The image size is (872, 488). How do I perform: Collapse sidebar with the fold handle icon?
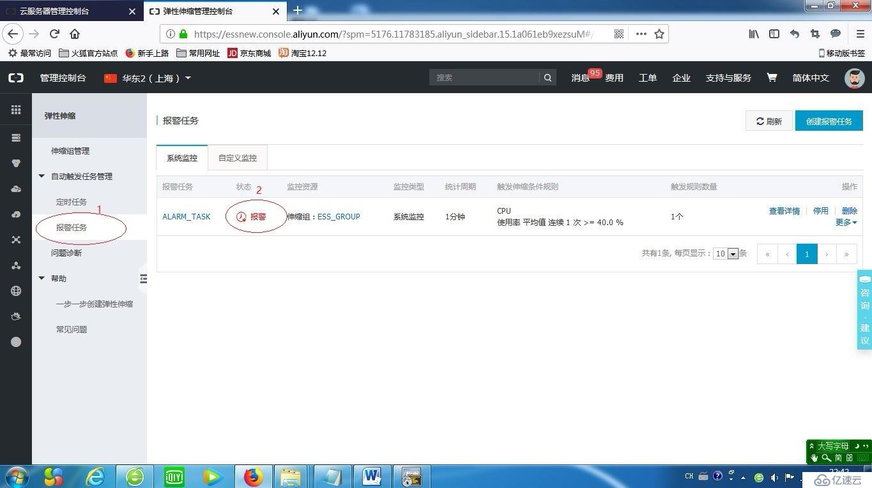(x=143, y=279)
